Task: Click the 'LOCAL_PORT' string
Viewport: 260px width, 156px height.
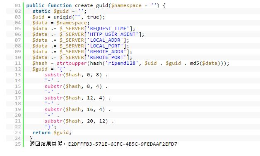Action: point(105,46)
